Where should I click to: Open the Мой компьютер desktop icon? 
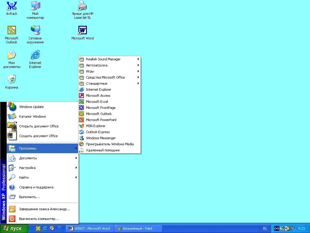(x=35, y=10)
